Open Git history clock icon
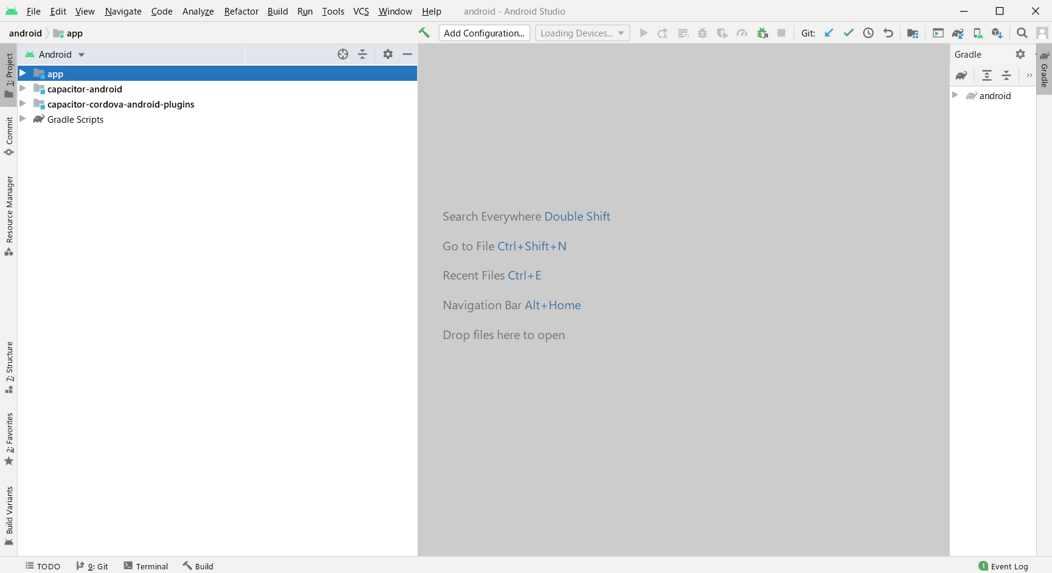Image resolution: width=1052 pixels, height=573 pixels. pyautogui.click(x=868, y=33)
